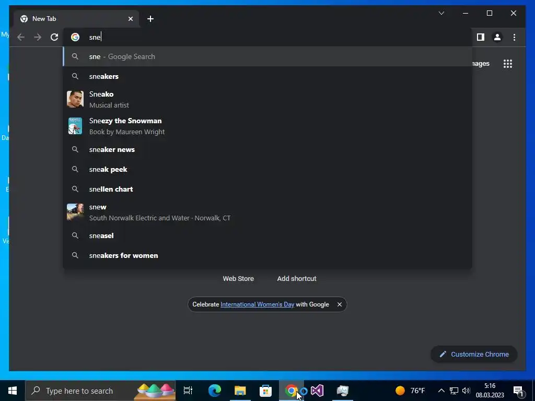Viewport: 535px width, 401px height.
Task: Click search icon beside 'sneaker news'
Action: coord(75,149)
